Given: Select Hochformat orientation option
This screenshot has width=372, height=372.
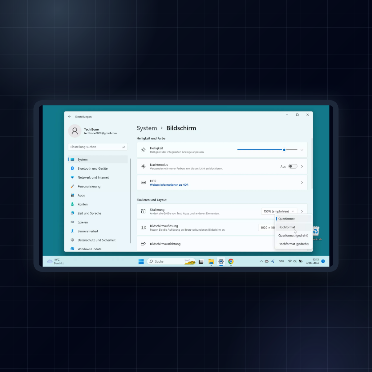Looking at the screenshot, I should pyautogui.click(x=294, y=227).
